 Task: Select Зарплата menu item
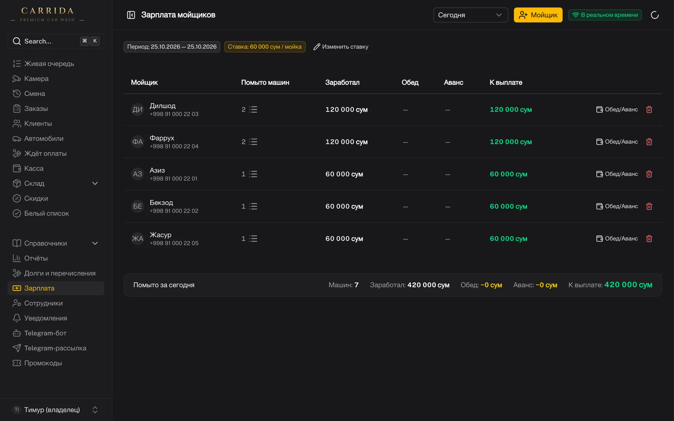click(56, 288)
